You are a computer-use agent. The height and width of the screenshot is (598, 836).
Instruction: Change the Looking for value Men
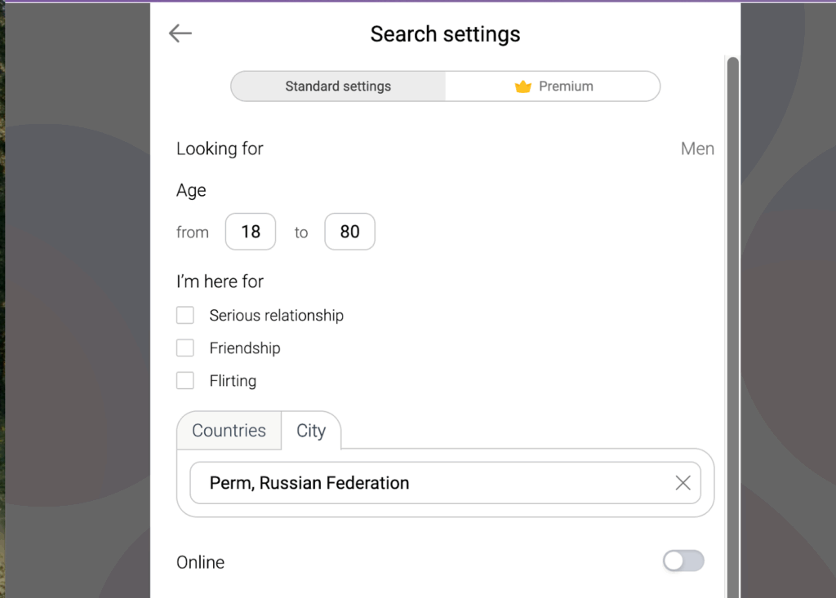coord(697,148)
